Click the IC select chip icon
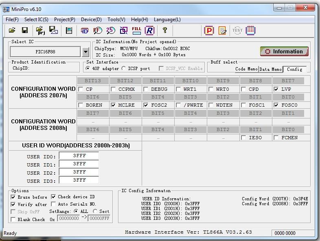This screenshot has width=320, height=241. pyautogui.click(x=69, y=31)
